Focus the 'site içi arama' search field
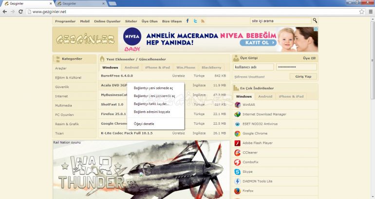375x199 pixels. pyautogui.click(x=281, y=21)
